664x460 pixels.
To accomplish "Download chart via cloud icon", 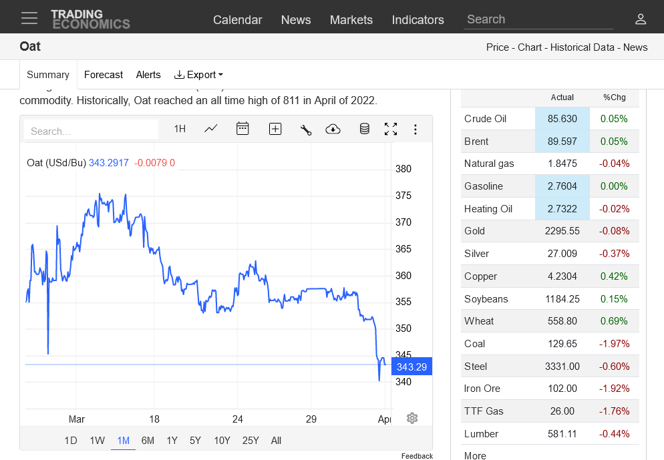I will (333, 129).
